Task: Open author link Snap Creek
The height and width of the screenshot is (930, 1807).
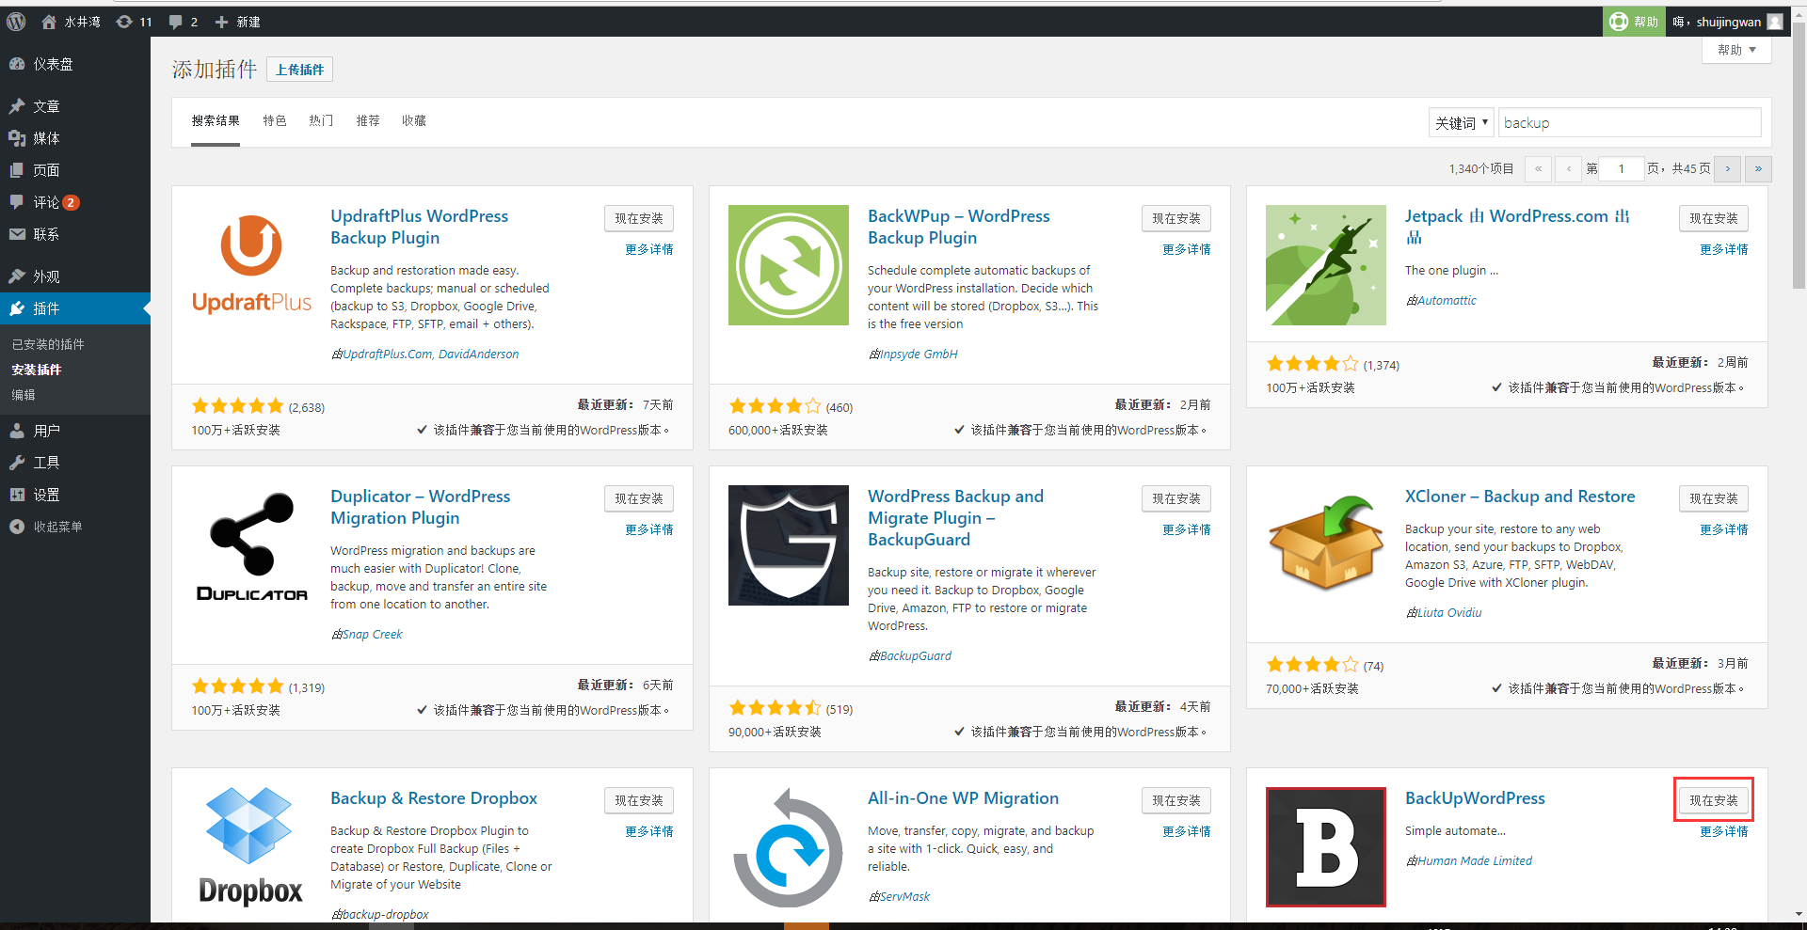Action: [372, 635]
